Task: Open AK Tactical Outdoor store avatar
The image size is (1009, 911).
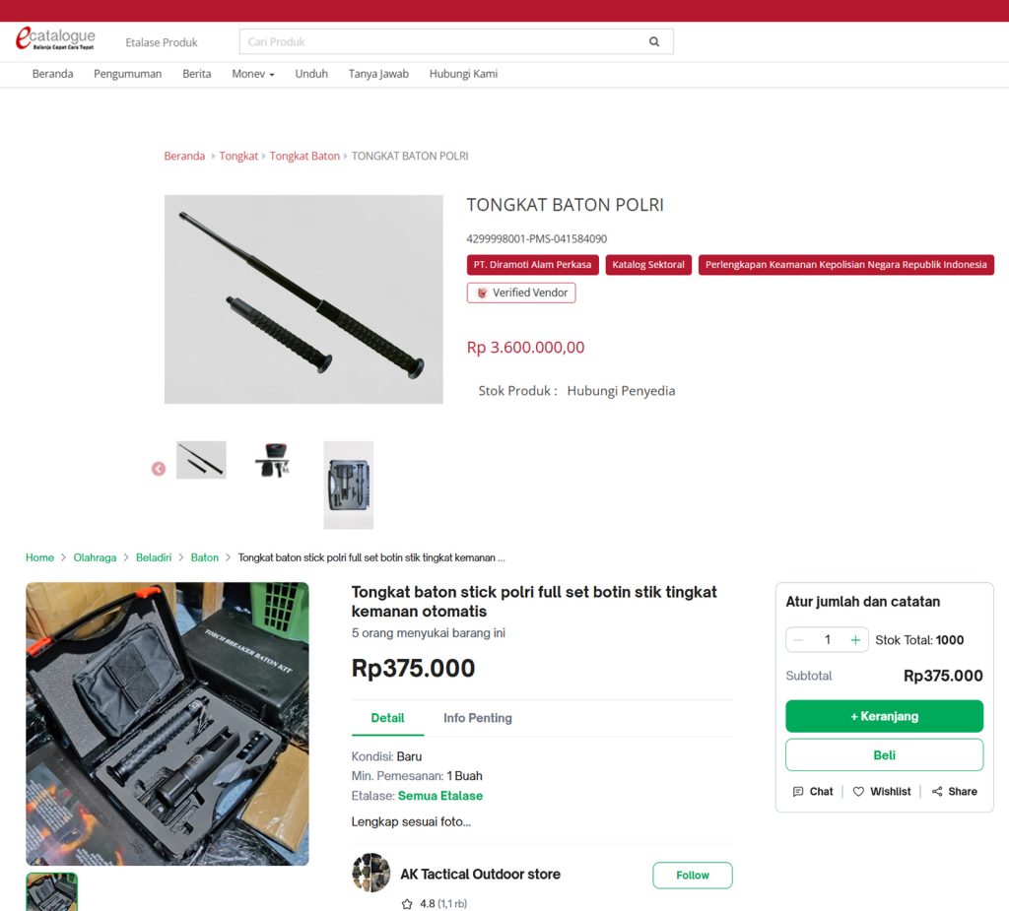Action: (370, 874)
